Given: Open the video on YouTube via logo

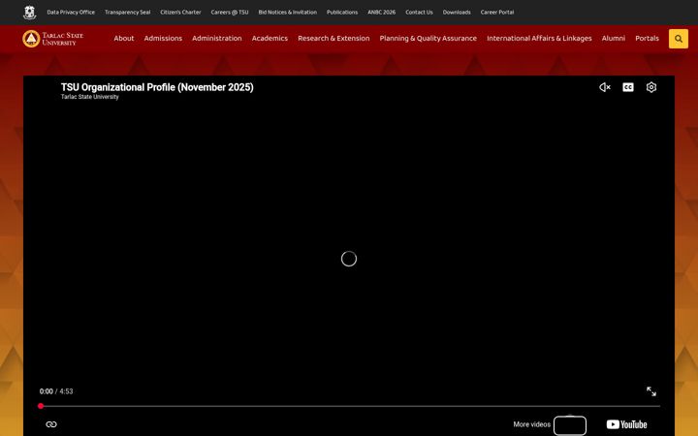Looking at the screenshot, I should pyautogui.click(x=626, y=424).
